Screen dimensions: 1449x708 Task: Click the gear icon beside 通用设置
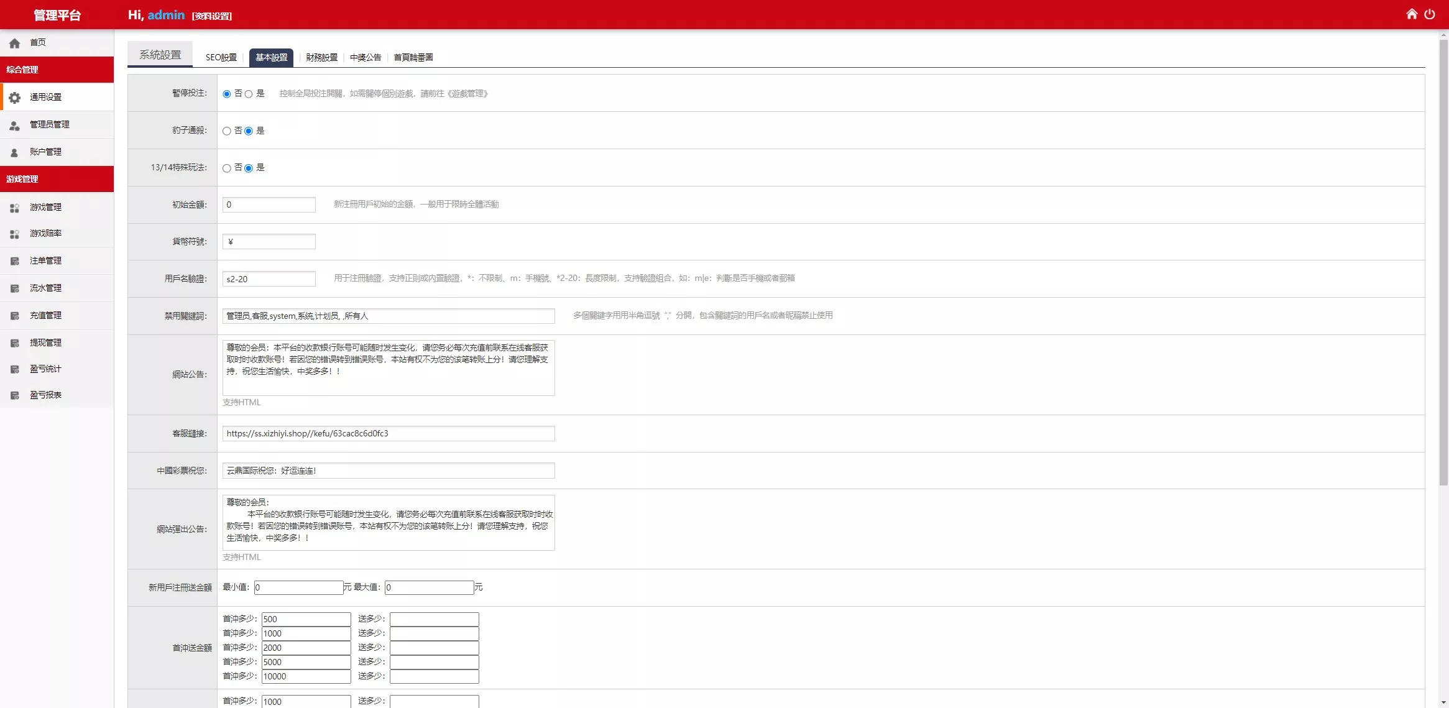pos(15,98)
